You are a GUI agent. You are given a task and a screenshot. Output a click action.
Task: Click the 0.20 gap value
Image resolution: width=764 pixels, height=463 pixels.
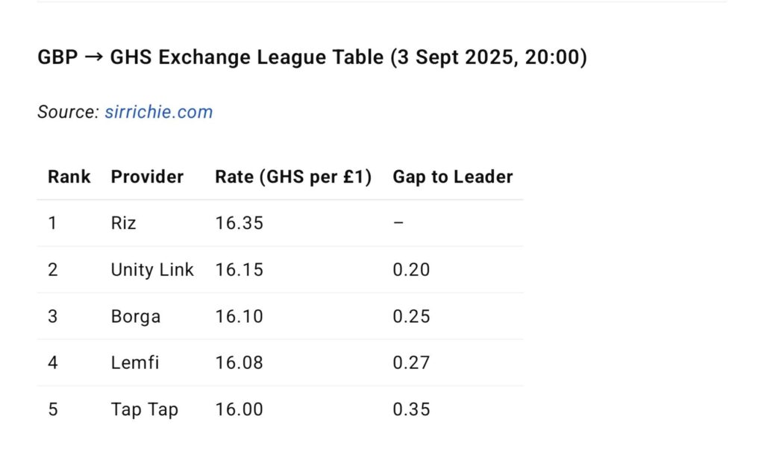[x=411, y=269]
